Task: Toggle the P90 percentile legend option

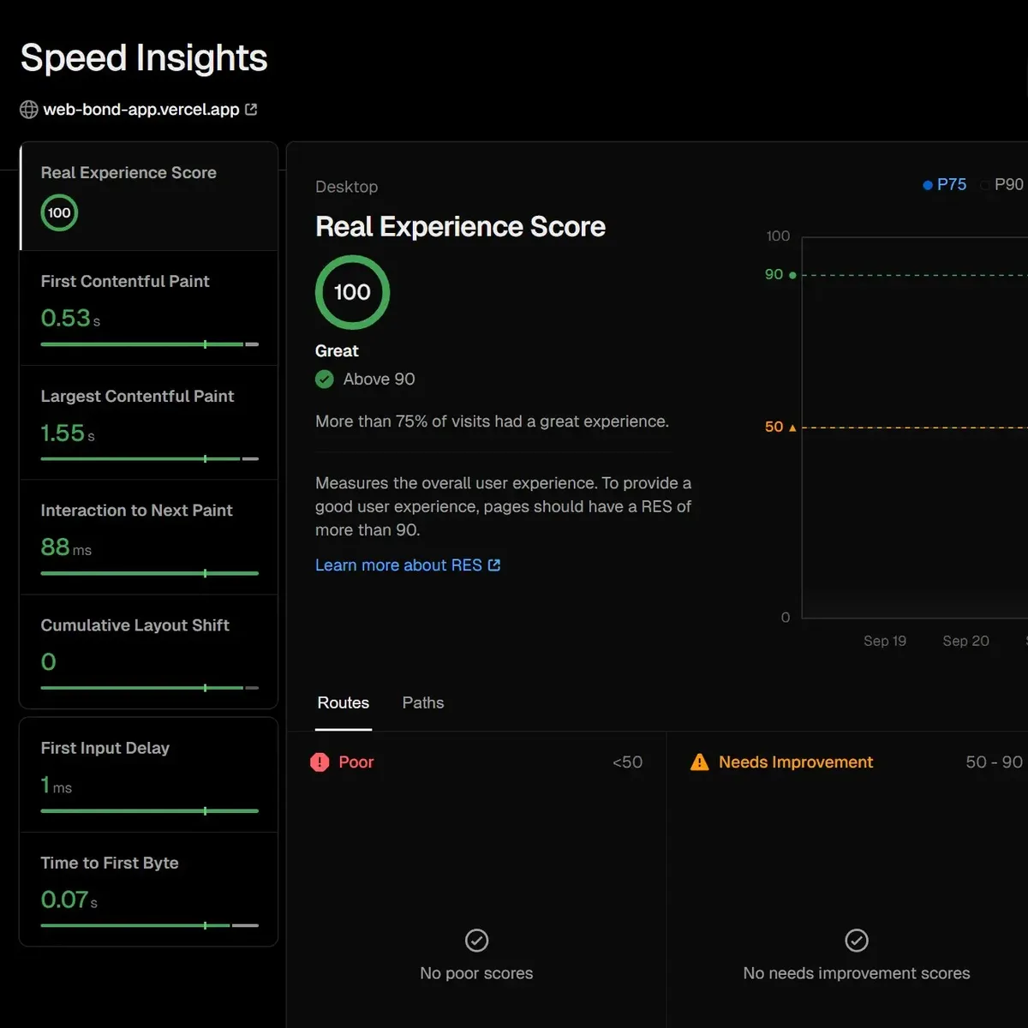Action: coord(1002,184)
